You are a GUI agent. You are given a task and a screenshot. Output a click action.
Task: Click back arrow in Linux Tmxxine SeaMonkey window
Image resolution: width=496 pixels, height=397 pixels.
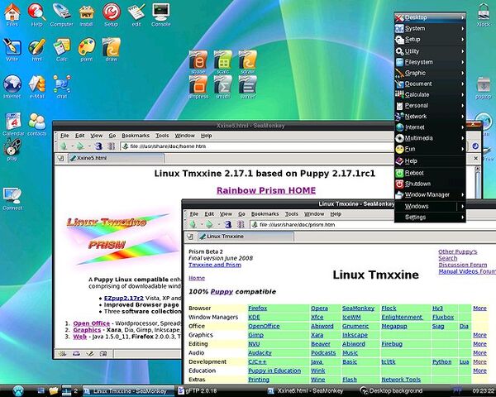click(x=193, y=224)
